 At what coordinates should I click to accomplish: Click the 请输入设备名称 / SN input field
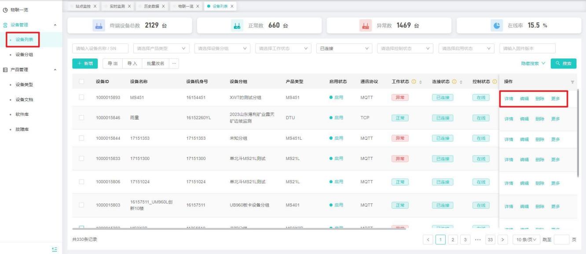100,48
